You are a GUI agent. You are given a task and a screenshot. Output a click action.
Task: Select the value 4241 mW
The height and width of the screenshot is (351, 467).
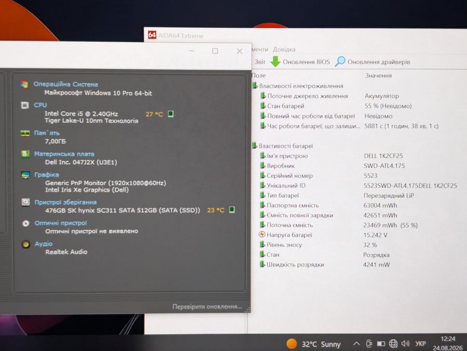[377, 264]
